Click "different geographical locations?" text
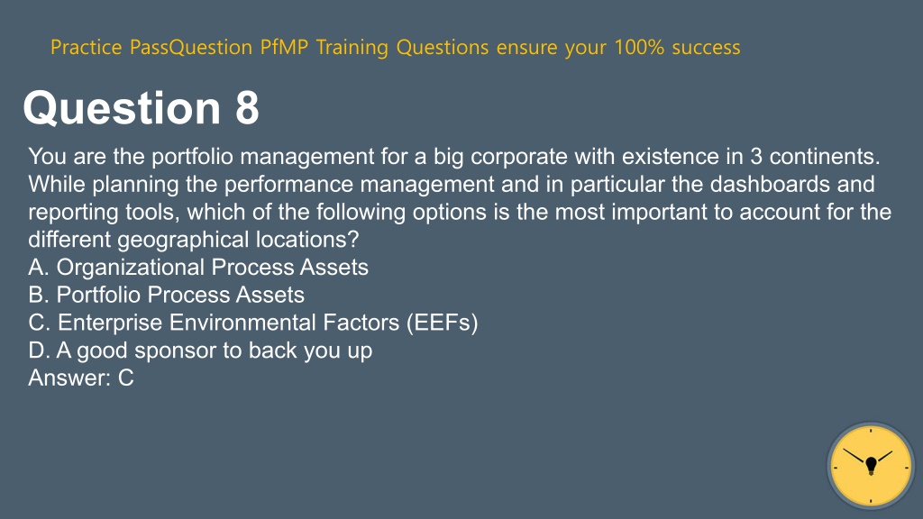This screenshot has width=923, height=519. [194, 240]
